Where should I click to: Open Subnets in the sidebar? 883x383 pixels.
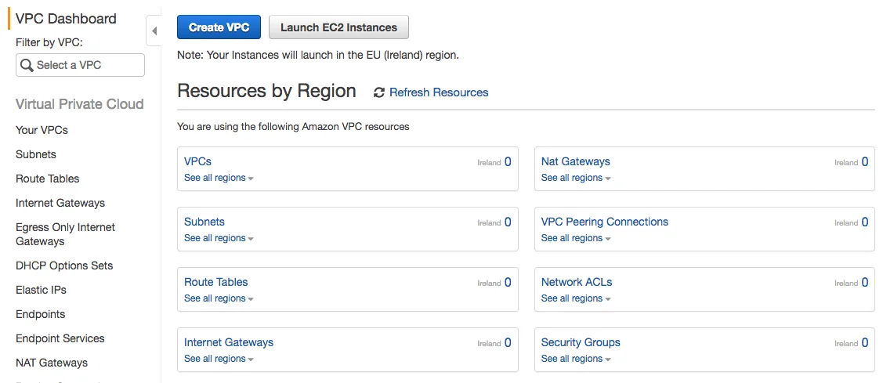(x=36, y=154)
